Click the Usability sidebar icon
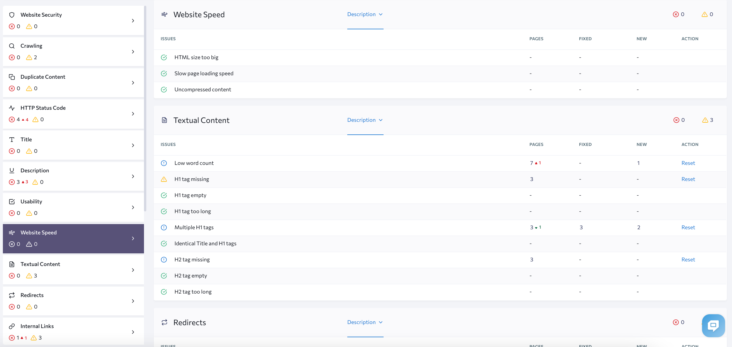The height and width of the screenshot is (347, 732). [x=12, y=201]
